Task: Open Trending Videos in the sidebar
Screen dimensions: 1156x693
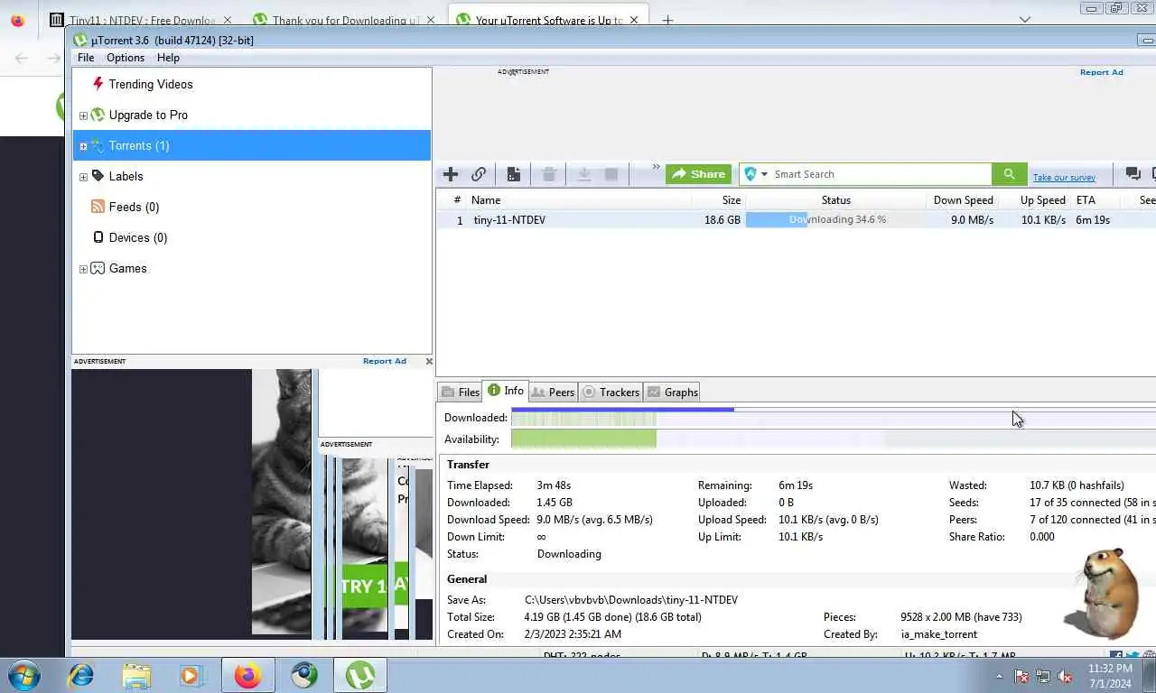Action: click(x=151, y=84)
